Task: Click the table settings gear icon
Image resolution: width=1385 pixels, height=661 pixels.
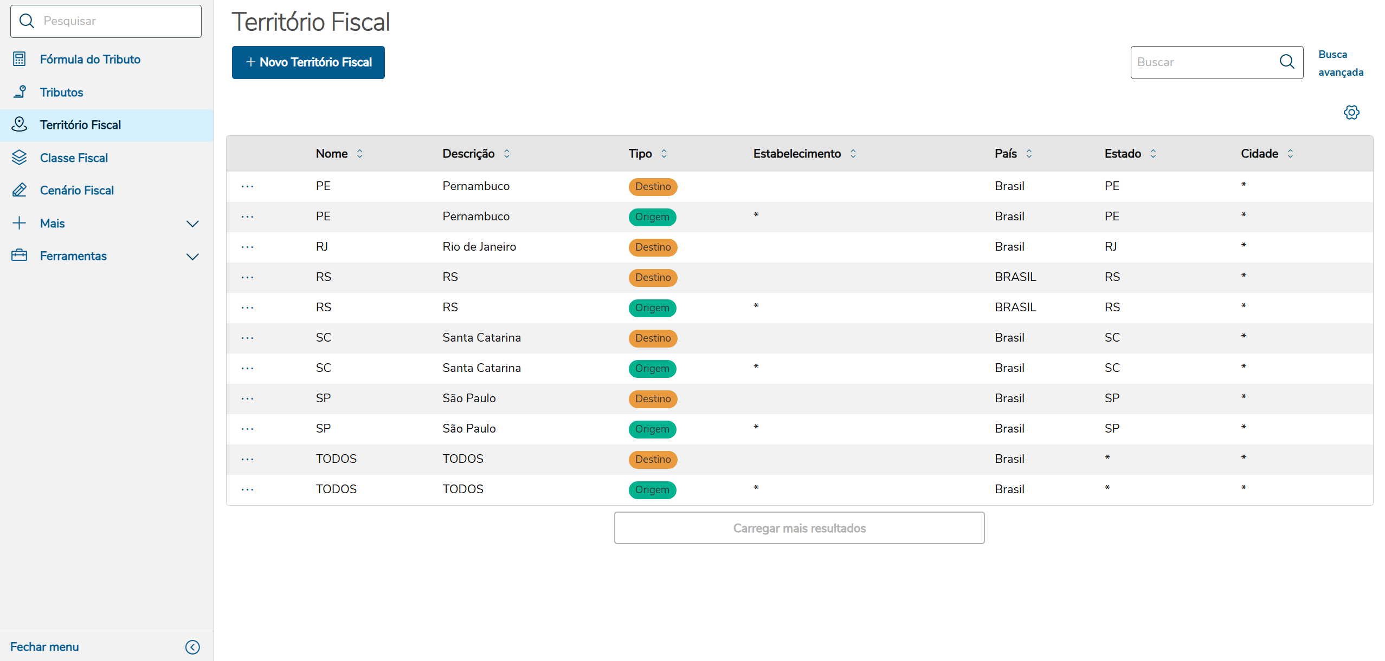Action: click(x=1351, y=113)
